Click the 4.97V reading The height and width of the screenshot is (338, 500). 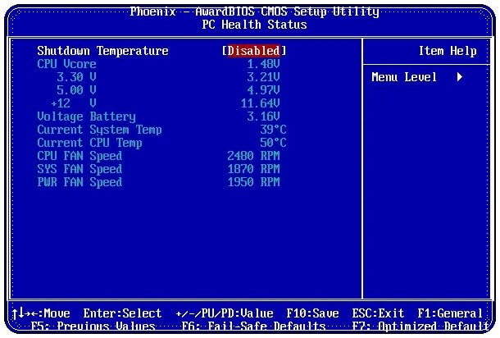pyautogui.click(x=263, y=90)
